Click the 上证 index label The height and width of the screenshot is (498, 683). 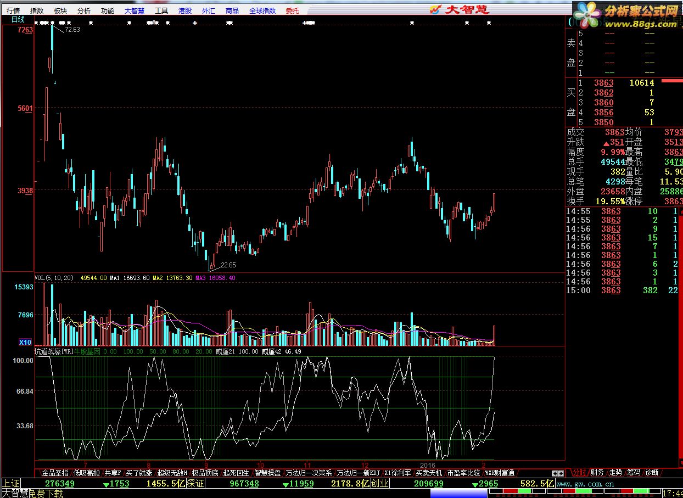[x=11, y=483]
